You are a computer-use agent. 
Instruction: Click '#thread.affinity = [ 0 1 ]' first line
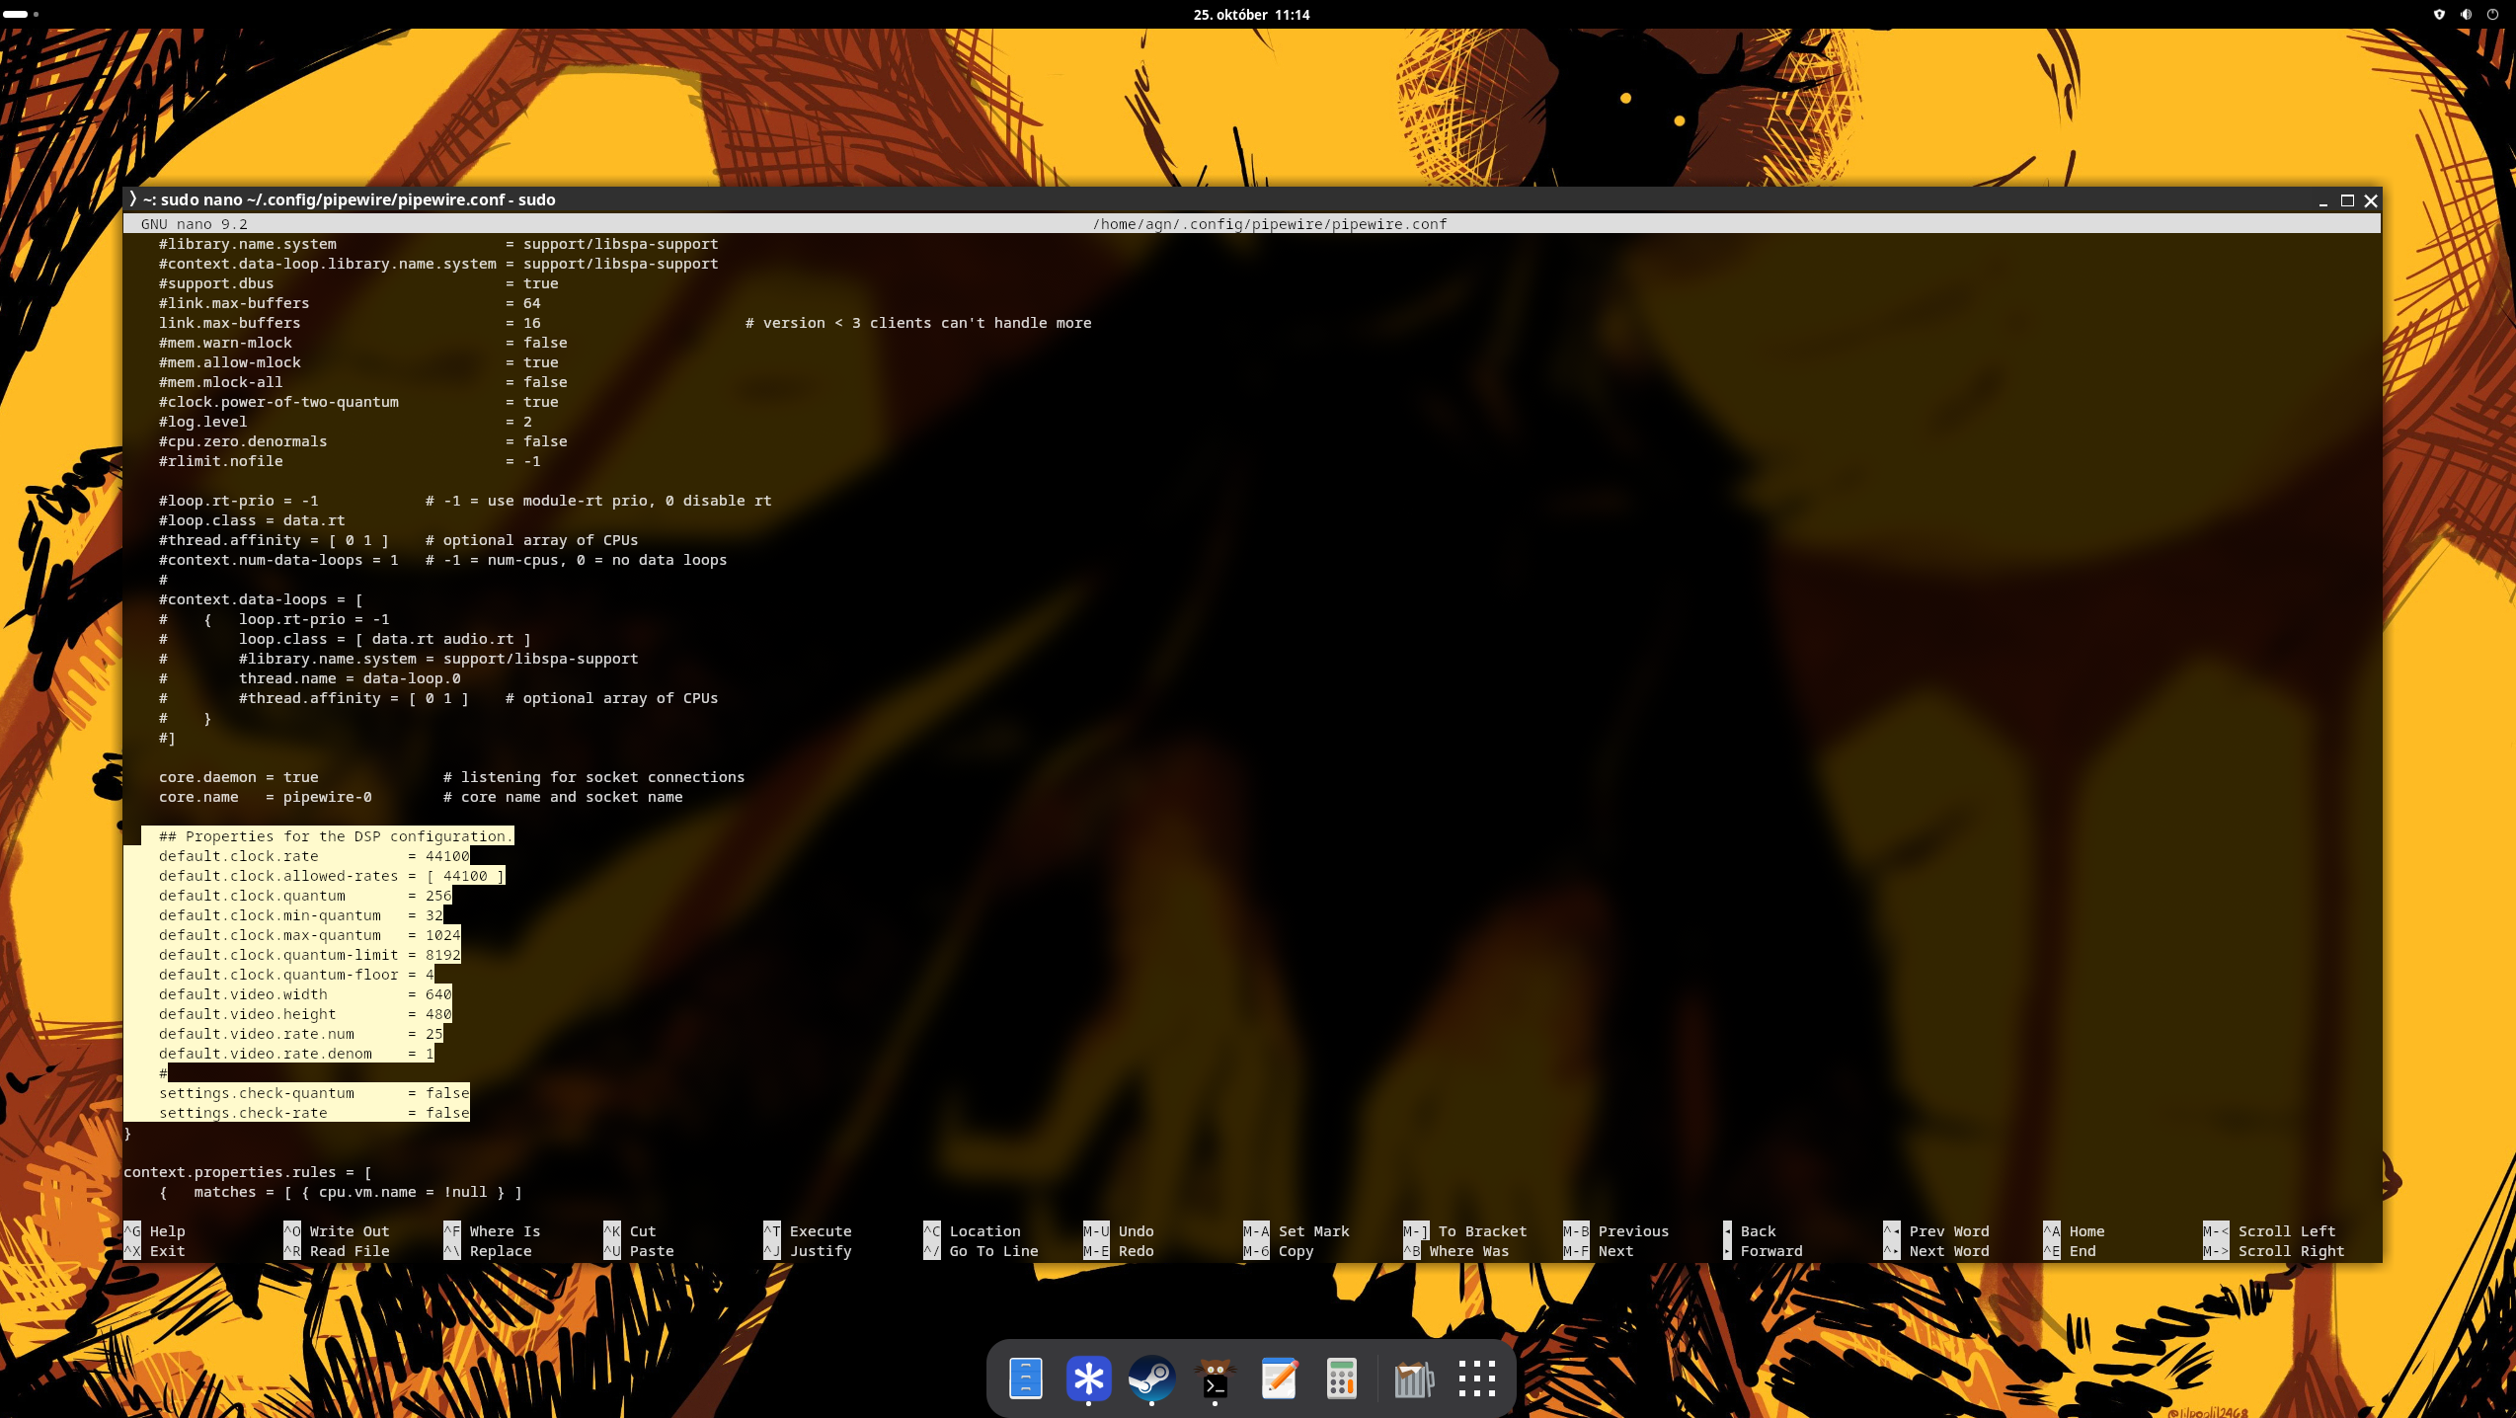pos(274,540)
